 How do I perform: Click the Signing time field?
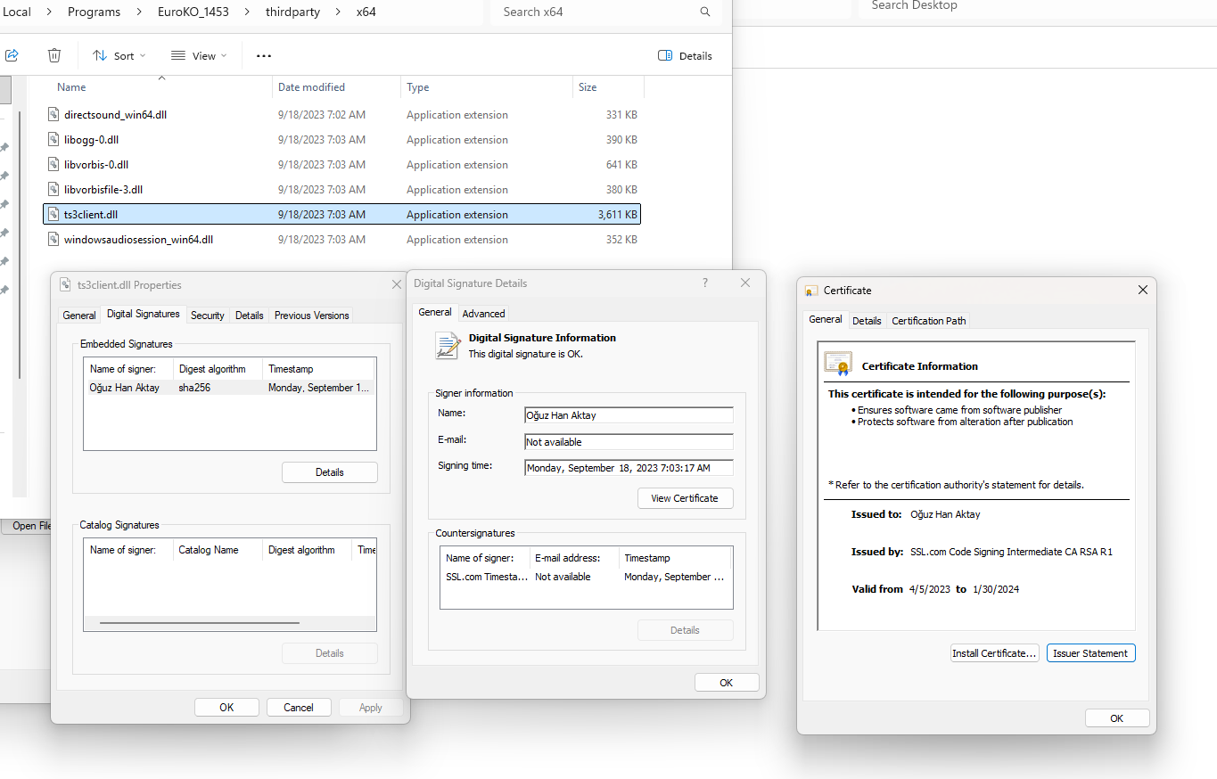coord(629,468)
